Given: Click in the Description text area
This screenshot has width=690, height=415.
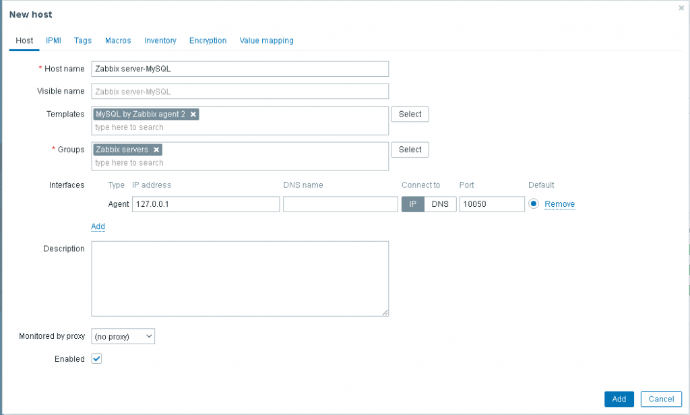Looking at the screenshot, I should click(240, 278).
